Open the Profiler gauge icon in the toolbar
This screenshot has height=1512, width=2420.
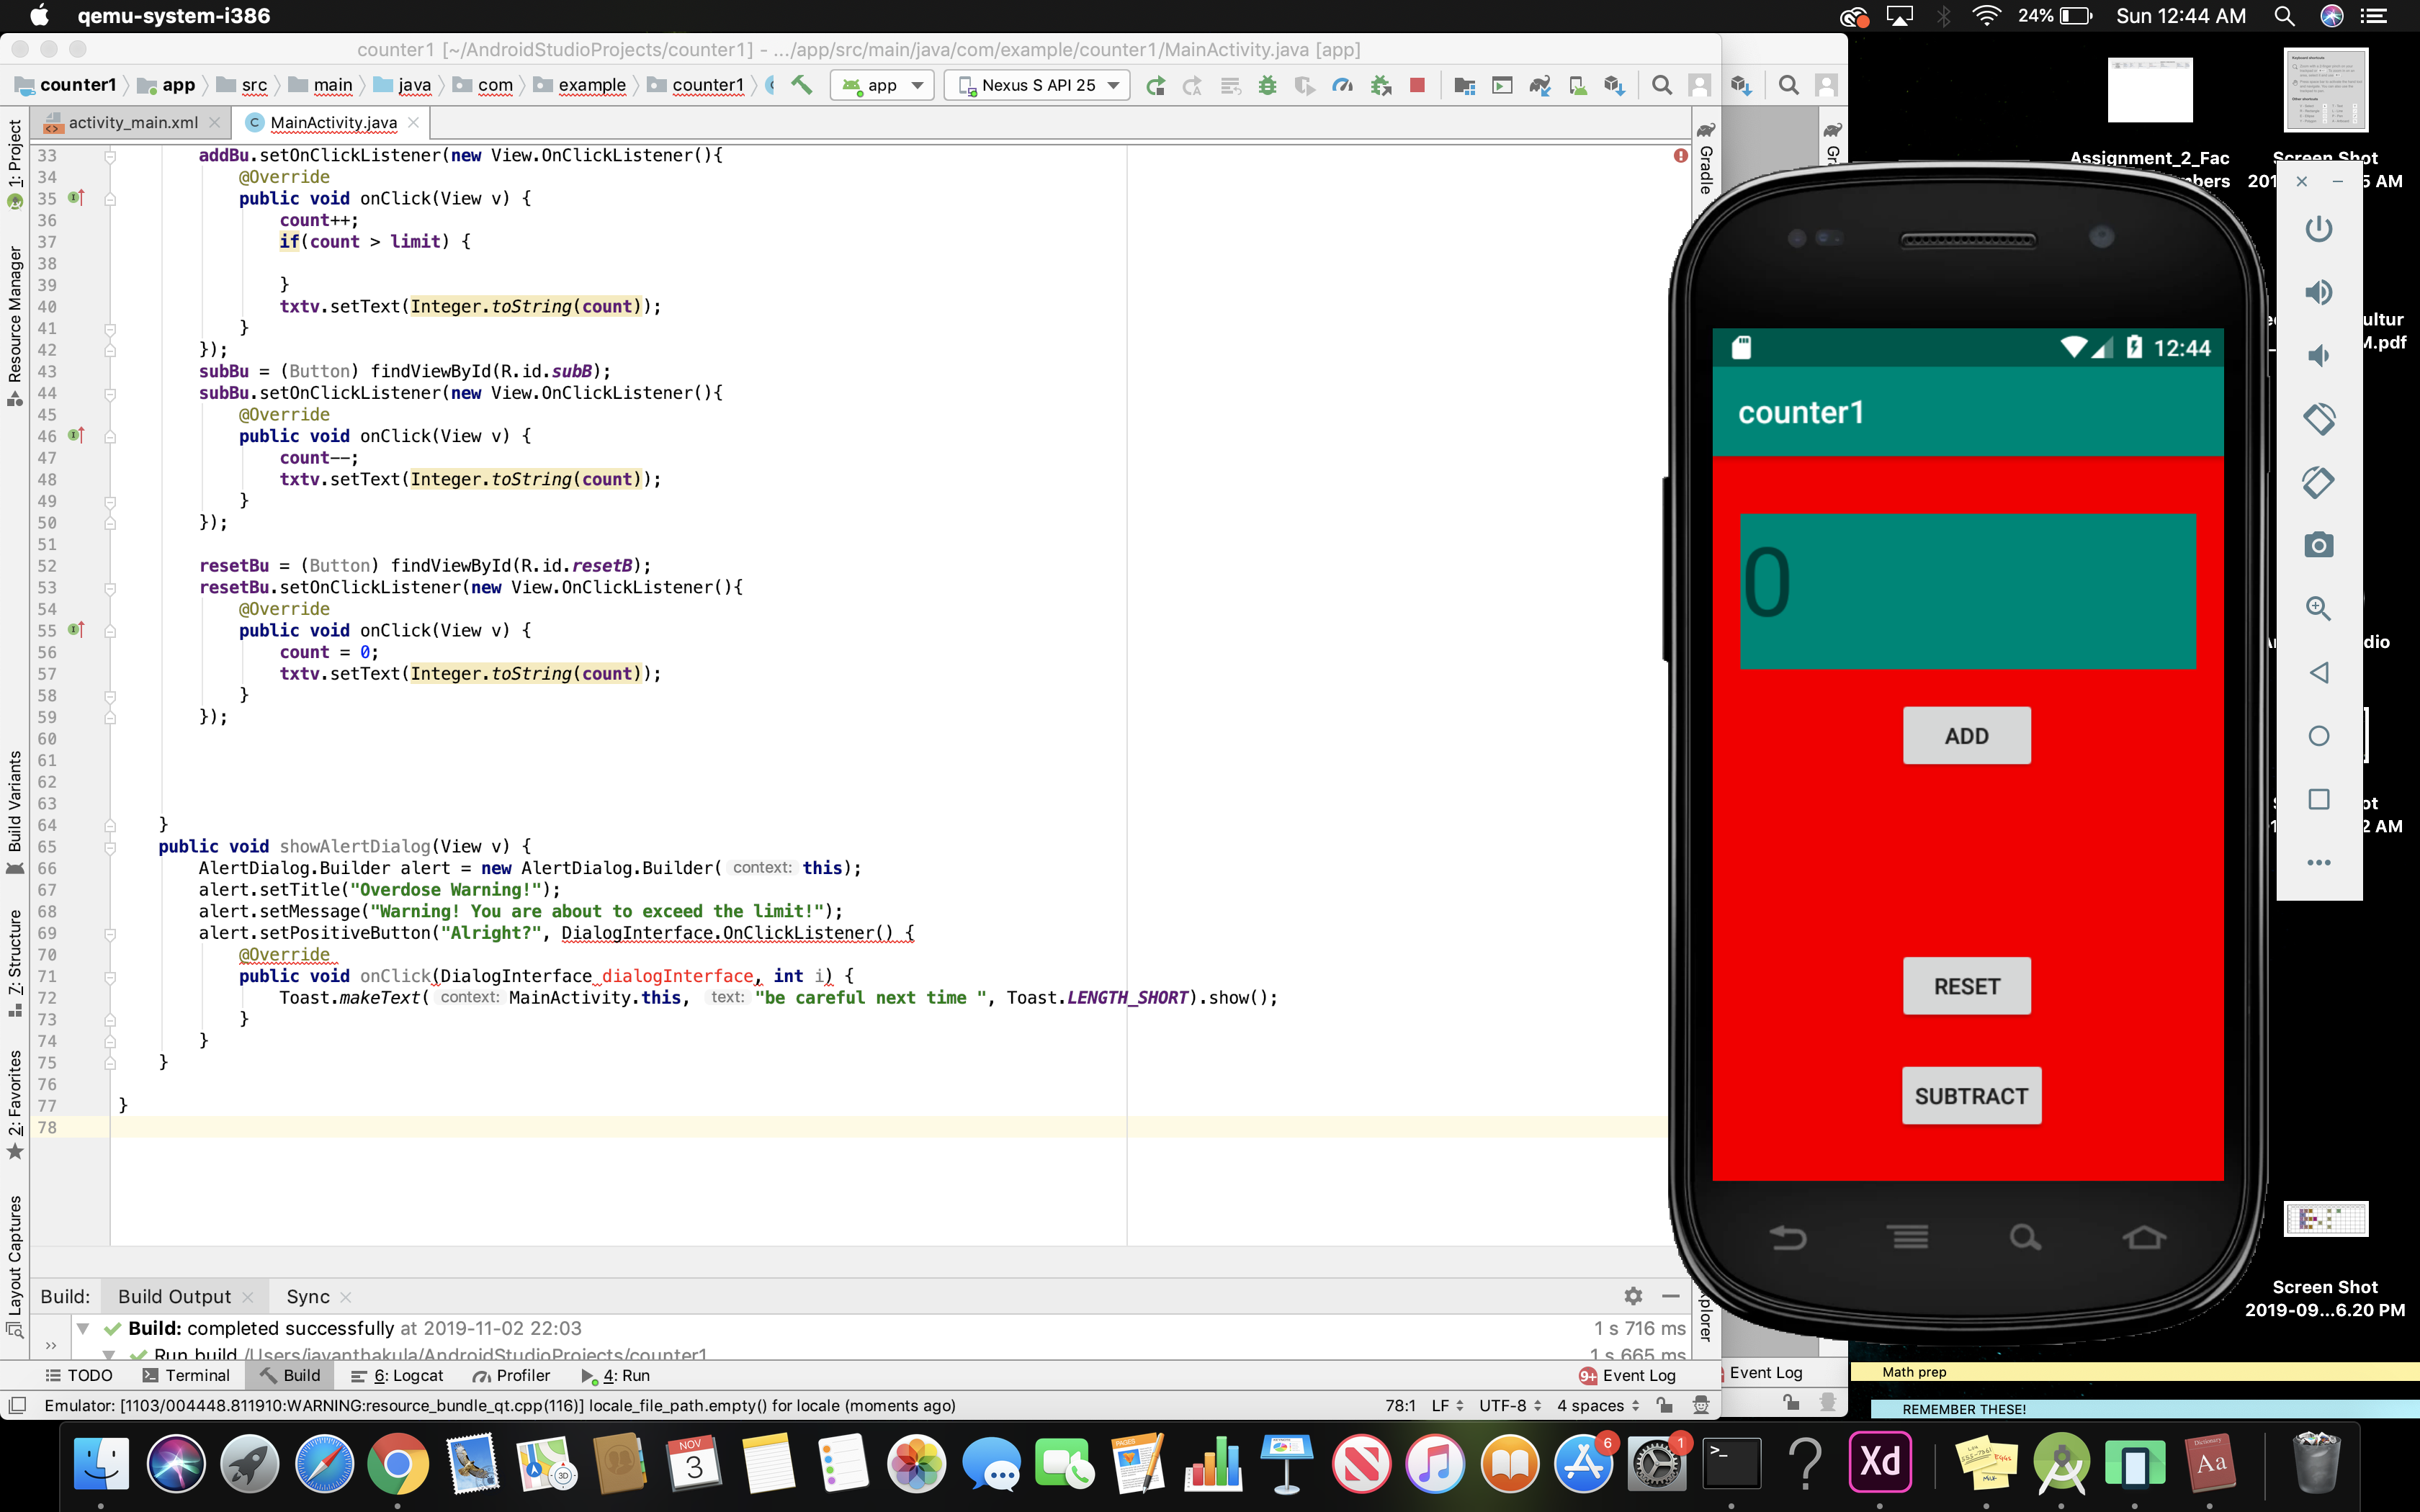tap(1342, 85)
